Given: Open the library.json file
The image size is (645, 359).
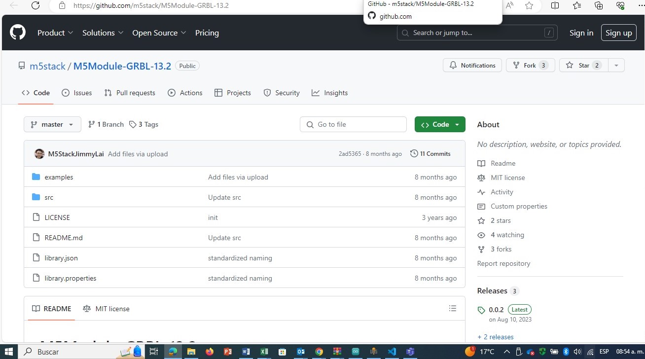Looking at the screenshot, I should tap(61, 258).
